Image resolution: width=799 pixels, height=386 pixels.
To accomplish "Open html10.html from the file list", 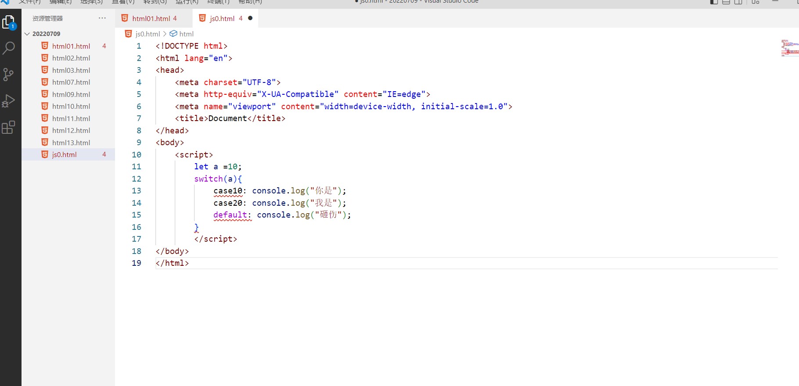I will [x=68, y=106].
